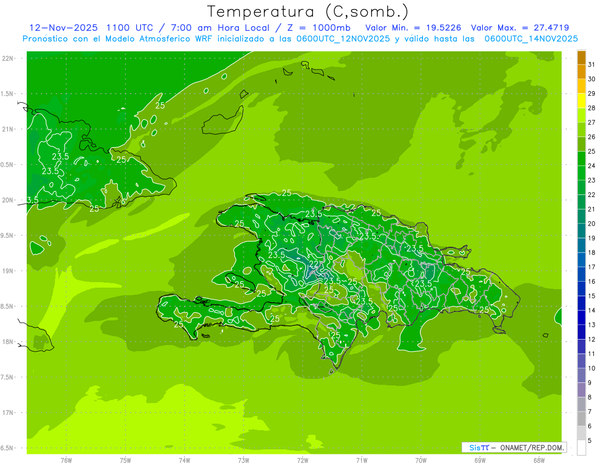The height and width of the screenshot is (467, 605).
Task: Click the 'Valor Min. = 19.5226' text
Action: 413,28
